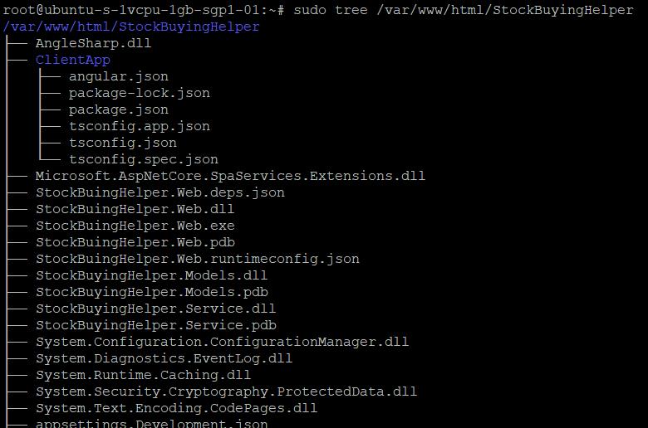
Task: Select the ClientApp directory name
Action: [x=73, y=60]
